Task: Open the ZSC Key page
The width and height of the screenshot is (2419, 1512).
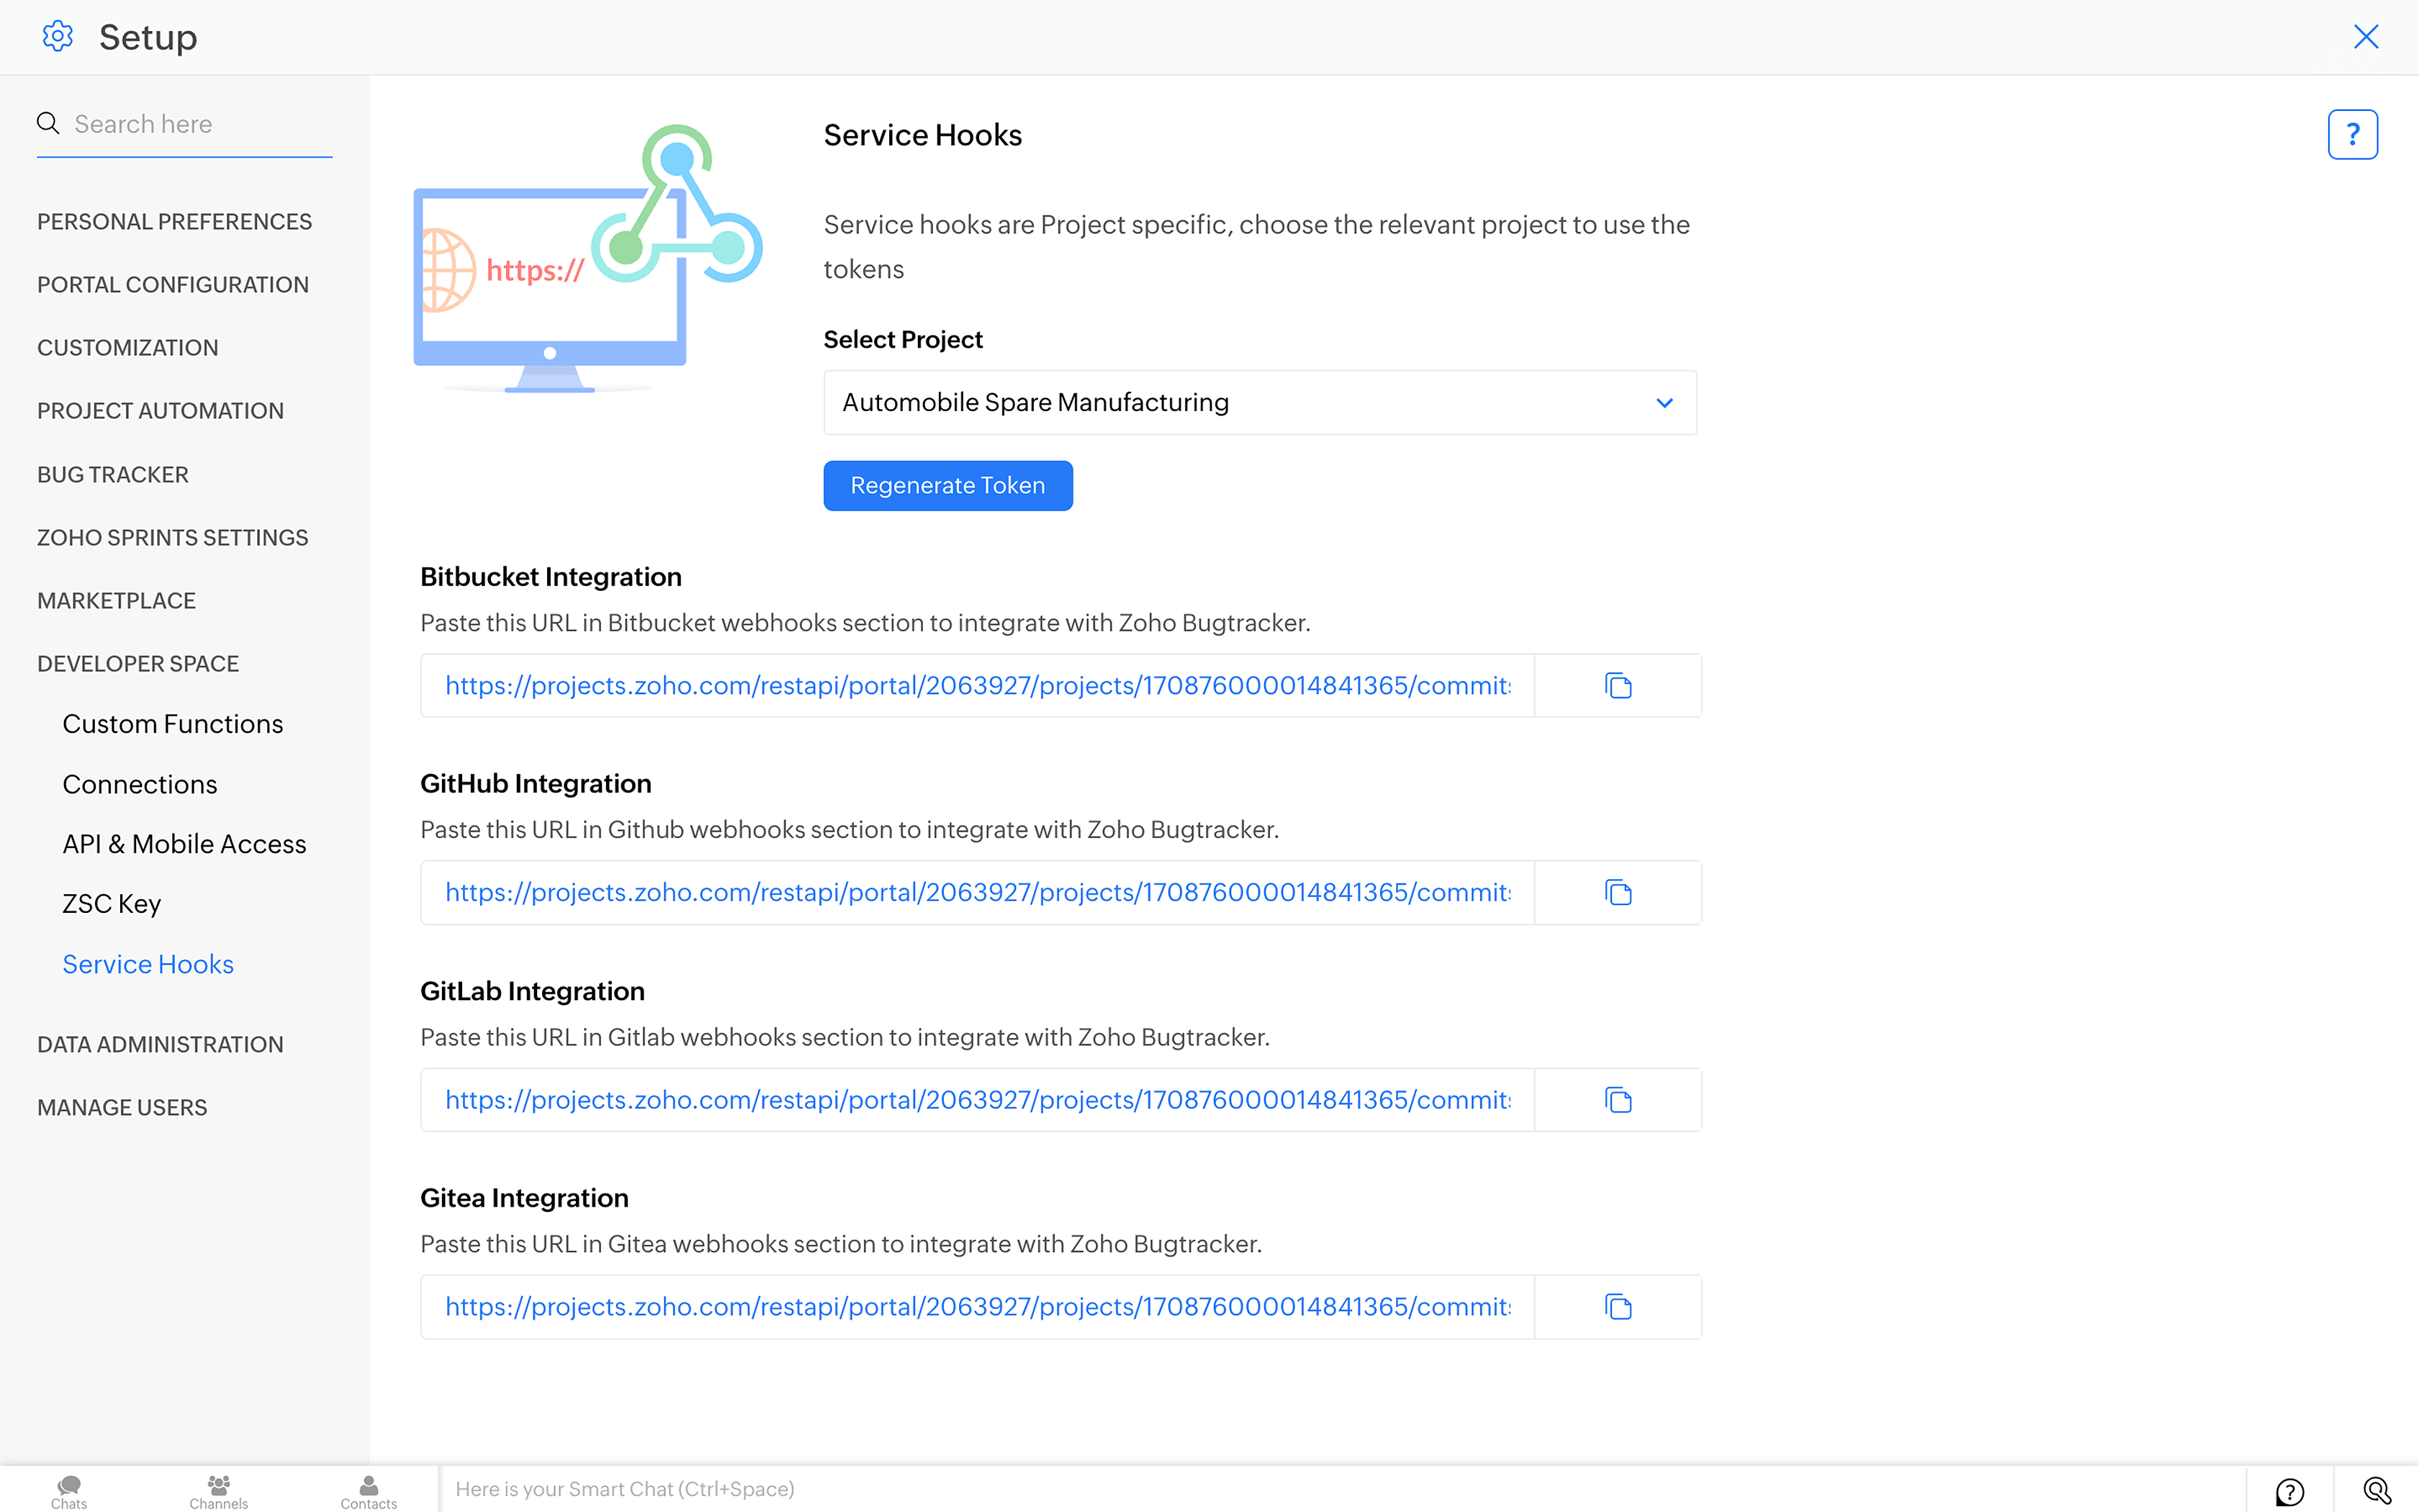Action: pos(112,904)
